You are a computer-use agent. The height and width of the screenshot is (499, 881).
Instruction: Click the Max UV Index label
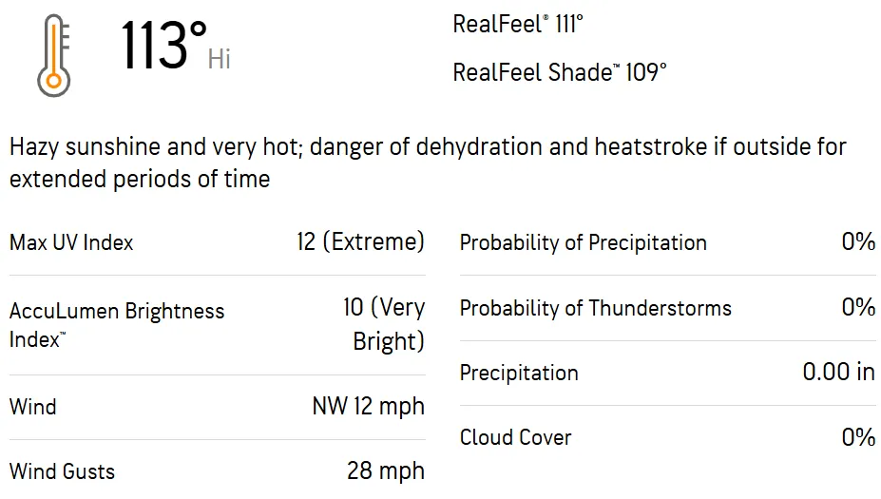(x=71, y=242)
